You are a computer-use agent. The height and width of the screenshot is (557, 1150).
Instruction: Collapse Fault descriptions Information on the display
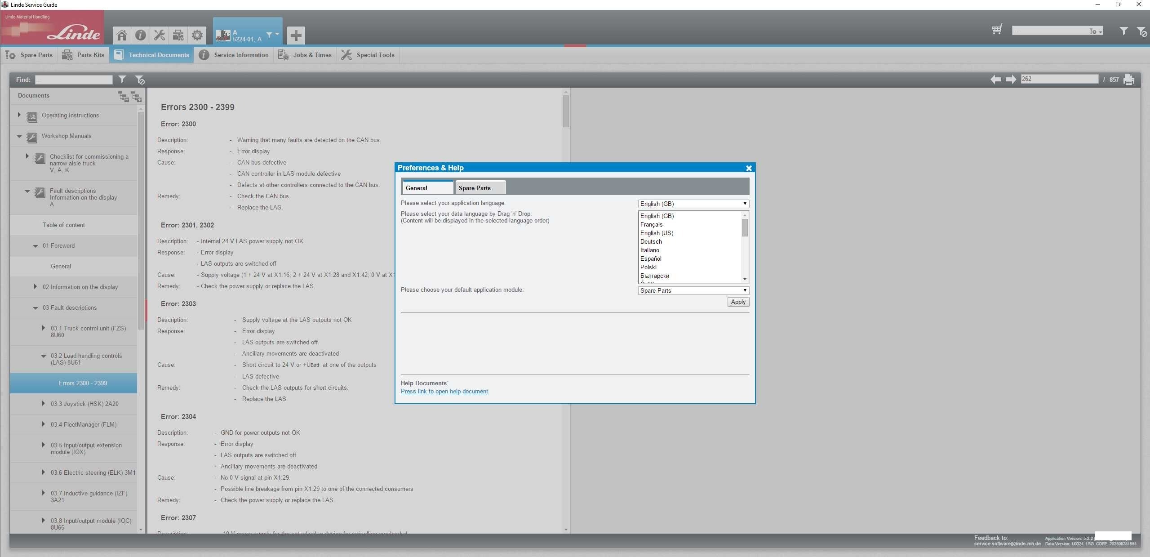tap(27, 191)
